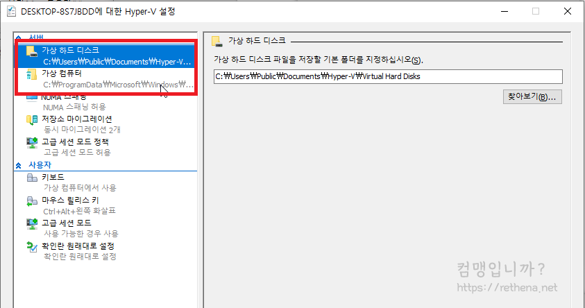
Task: Click the virtual hard disk path field
Action: tap(388, 76)
